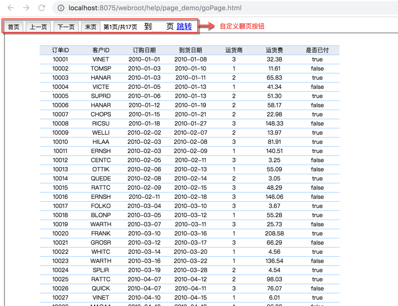
Task: Click the 客户ID column header
Action: pos(101,50)
